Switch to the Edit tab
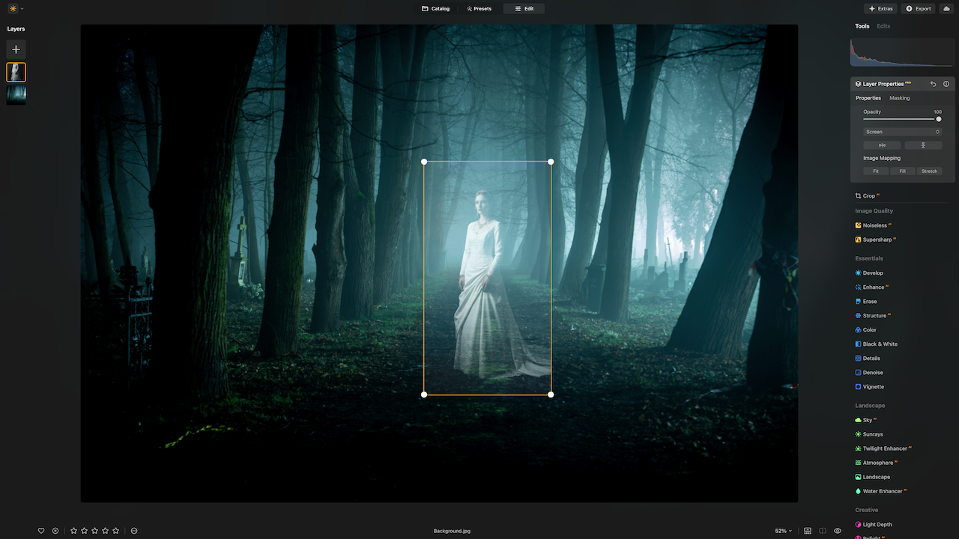 click(524, 9)
